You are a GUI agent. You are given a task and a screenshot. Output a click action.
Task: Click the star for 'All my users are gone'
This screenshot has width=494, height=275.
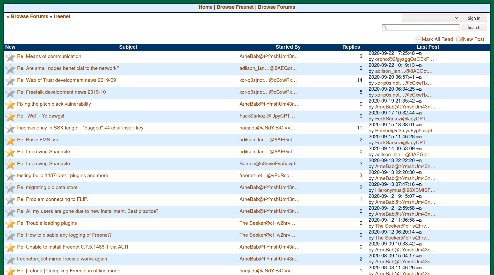pyautogui.click(x=10, y=212)
